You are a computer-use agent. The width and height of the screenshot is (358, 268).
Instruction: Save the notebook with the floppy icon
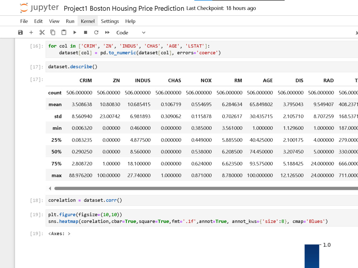click(x=20, y=33)
